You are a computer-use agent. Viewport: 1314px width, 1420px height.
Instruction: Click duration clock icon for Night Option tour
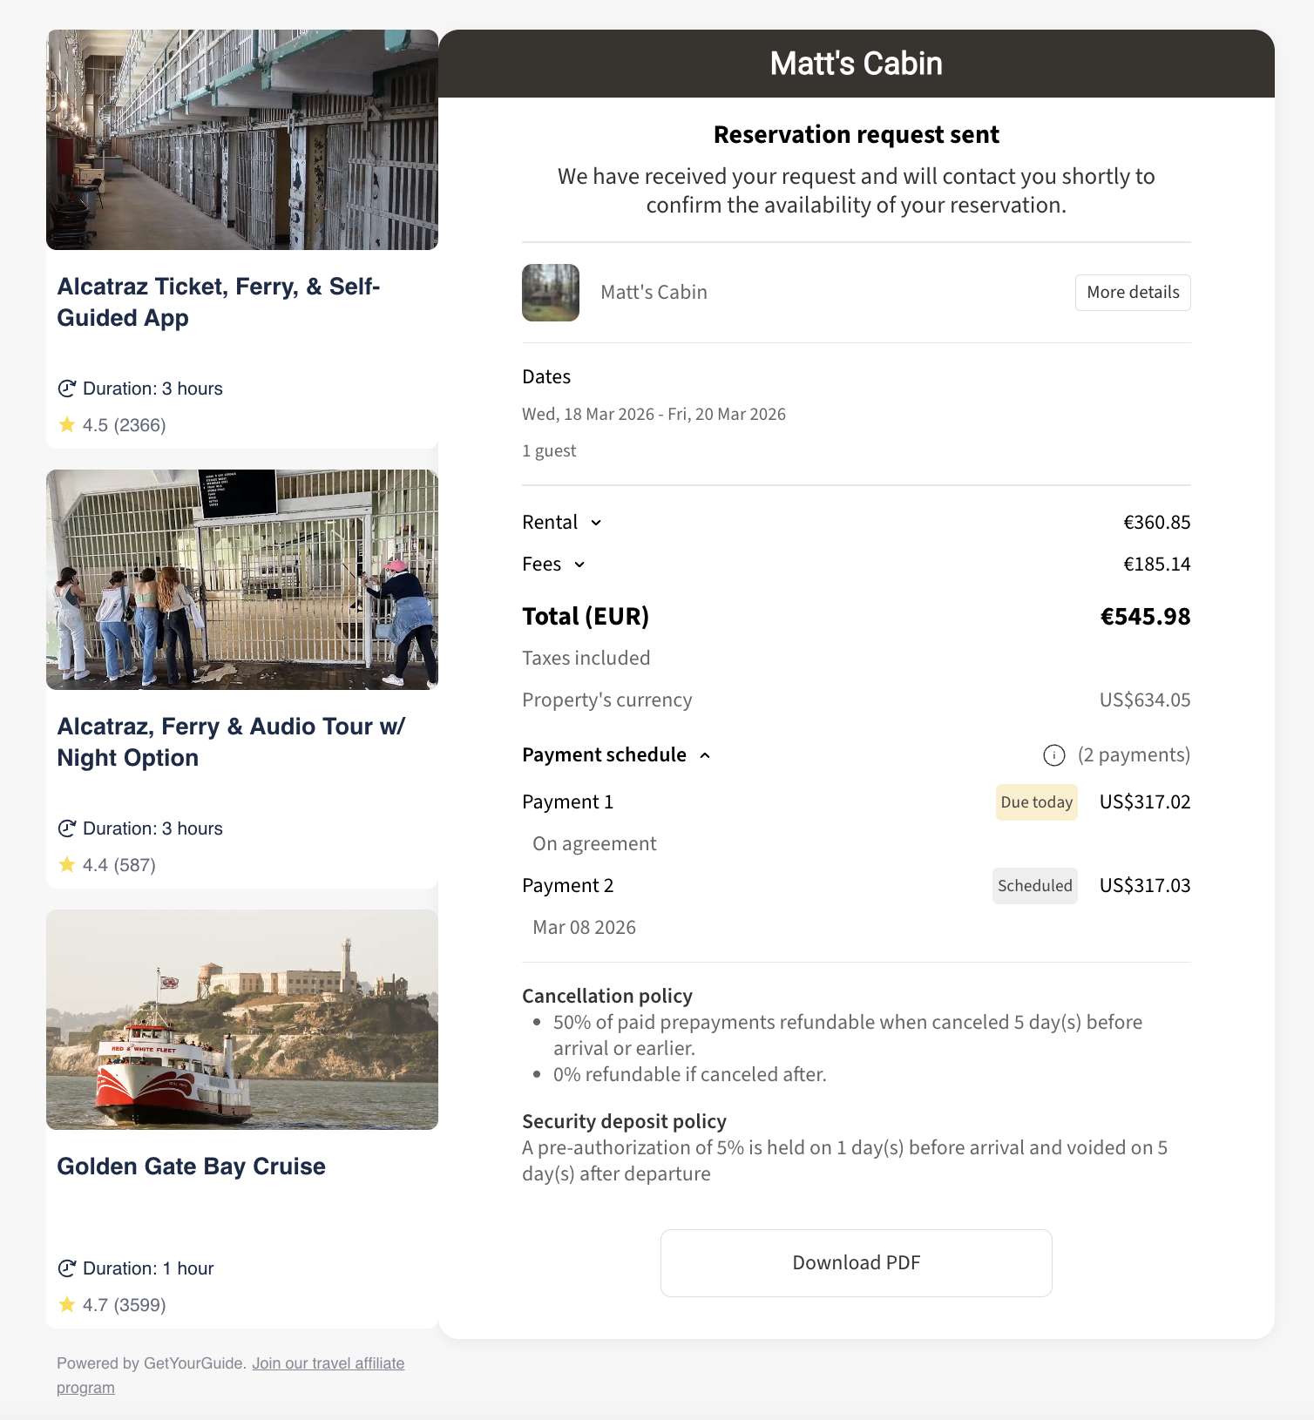pyautogui.click(x=67, y=828)
